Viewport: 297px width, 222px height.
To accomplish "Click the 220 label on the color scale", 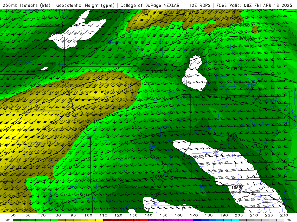I will (x=269, y=215).
